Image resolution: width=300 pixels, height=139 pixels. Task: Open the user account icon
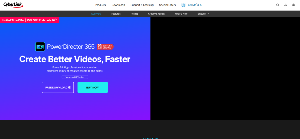point(285,5)
